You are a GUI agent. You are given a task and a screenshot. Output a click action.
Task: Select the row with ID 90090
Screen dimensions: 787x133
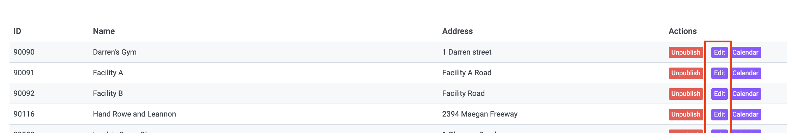pyautogui.click(x=398, y=52)
